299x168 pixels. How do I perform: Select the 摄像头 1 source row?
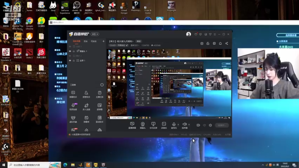pos(87,51)
